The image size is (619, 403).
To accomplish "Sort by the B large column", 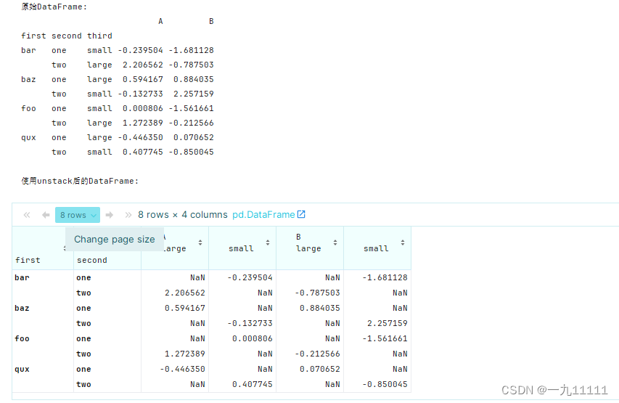I will pos(335,243).
